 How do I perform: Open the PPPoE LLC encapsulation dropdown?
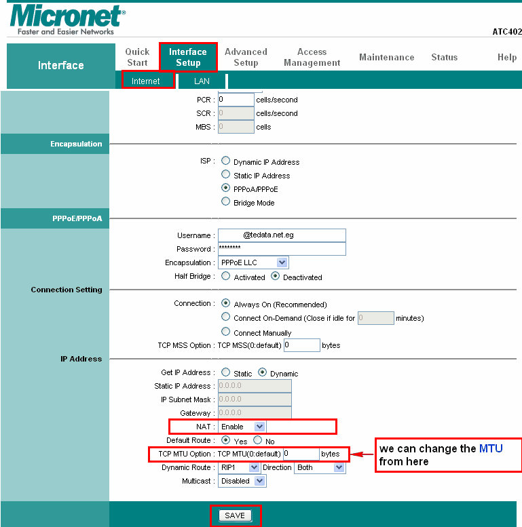(x=253, y=262)
